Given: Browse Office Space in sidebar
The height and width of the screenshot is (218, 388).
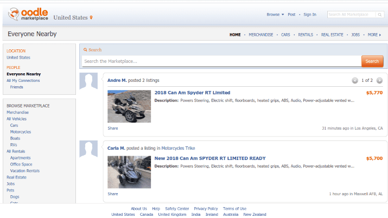Looking at the screenshot, I should (x=21, y=164).
